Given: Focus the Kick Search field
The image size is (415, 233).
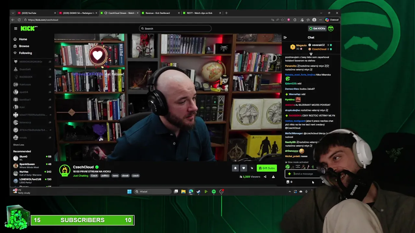Looking at the screenshot, I should coord(175,28).
